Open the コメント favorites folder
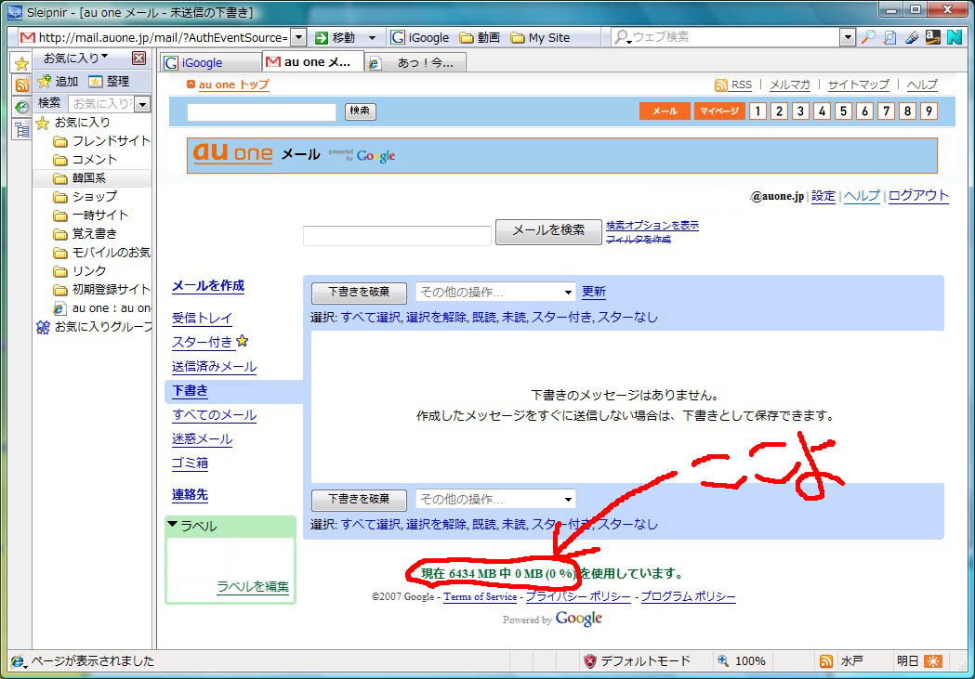The height and width of the screenshot is (679, 975). 86,160
